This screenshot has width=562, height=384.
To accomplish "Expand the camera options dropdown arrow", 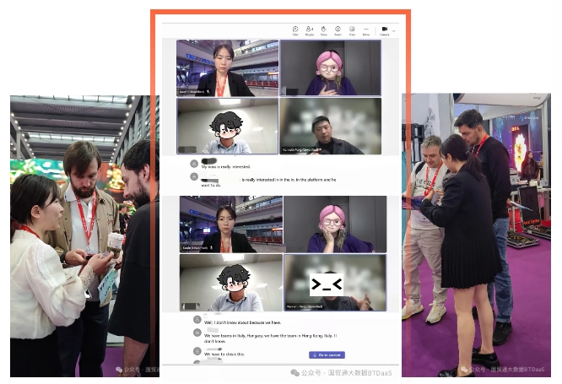I will [x=394, y=30].
